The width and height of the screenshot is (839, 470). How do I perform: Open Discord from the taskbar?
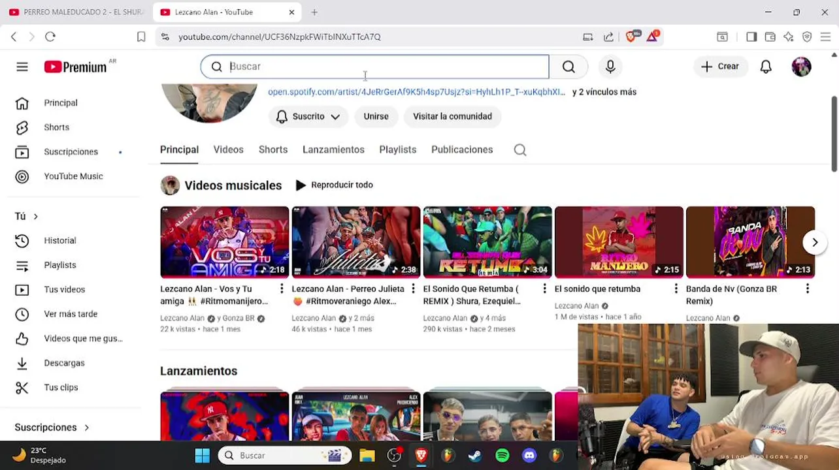529,456
